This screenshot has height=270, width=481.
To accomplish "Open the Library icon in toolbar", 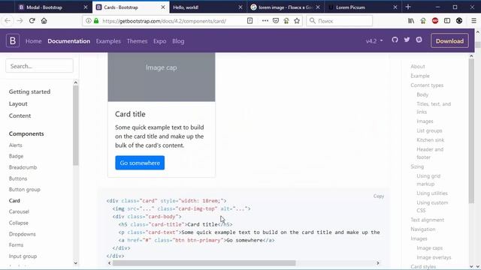I will pyautogui.click(x=411, y=21).
